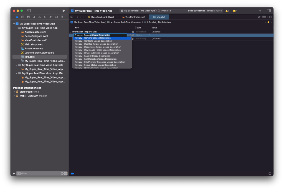Click the Info.plist breadcrumb in jump bar
284x190 pixels.
click(150, 22)
